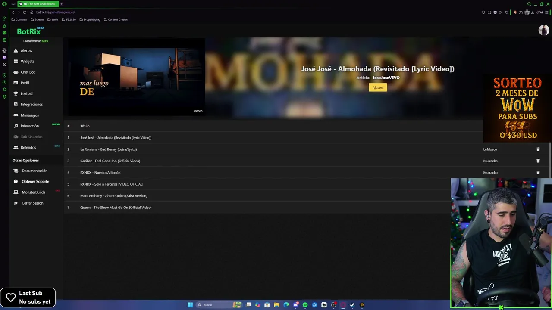Screen dimensions: 552x310
Task: Click the Chat Bot icon
Action: click(16, 72)
